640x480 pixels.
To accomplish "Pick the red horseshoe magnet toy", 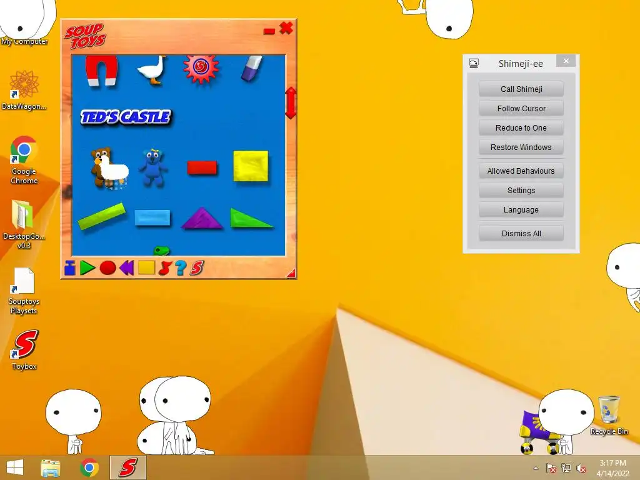I will [x=101, y=70].
